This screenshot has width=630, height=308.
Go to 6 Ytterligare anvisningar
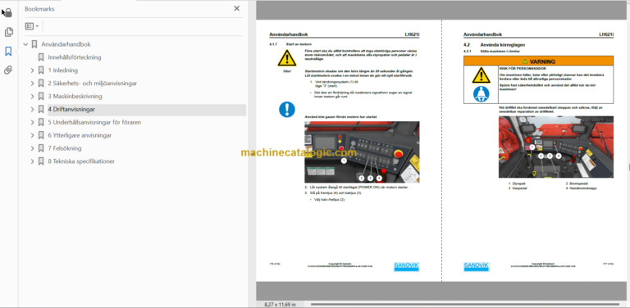pos(80,135)
